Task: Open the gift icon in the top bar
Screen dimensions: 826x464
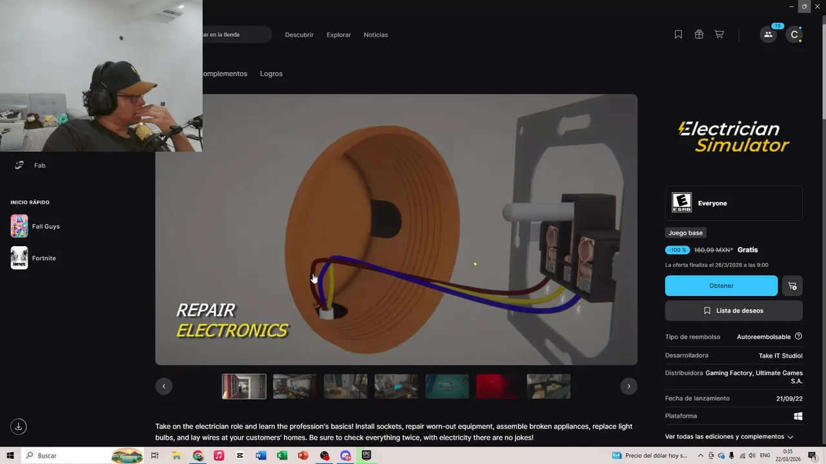Action: [x=699, y=35]
